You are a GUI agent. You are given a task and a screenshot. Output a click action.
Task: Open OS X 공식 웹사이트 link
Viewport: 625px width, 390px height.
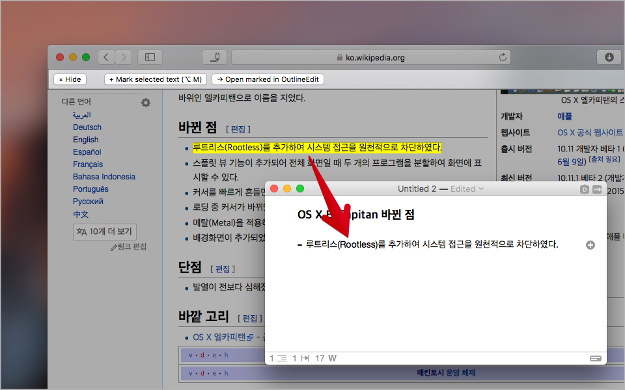pos(590,133)
